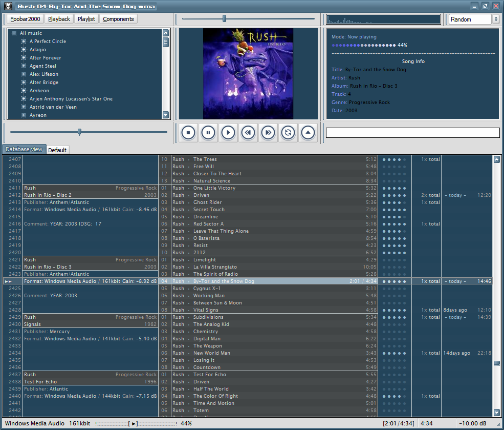This screenshot has height=430, width=504.
Task: Pause the current track
Action: tap(208, 133)
